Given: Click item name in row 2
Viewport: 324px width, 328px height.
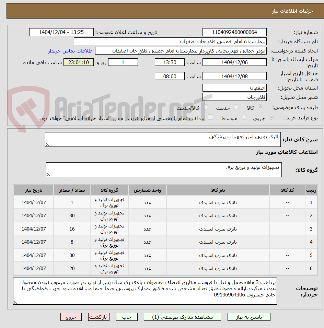Looking at the screenshot, I should click(x=218, y=216).
